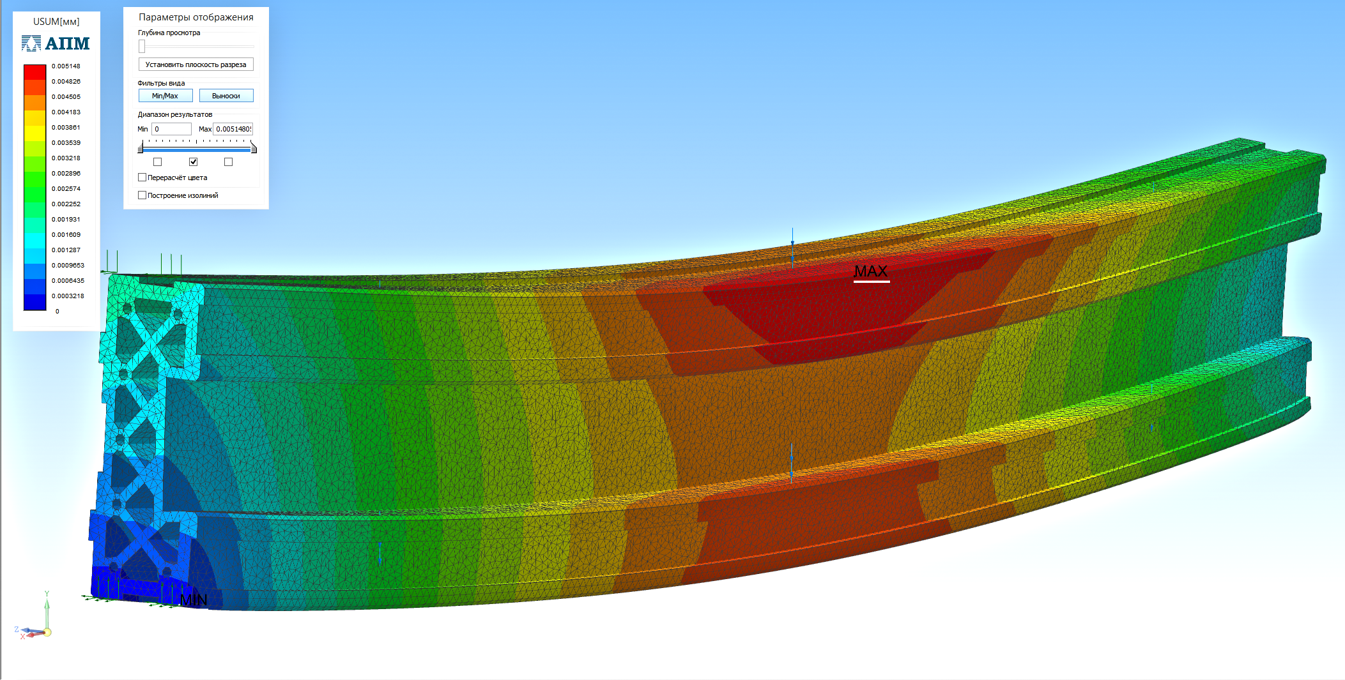
Task: Click legend value 0.004826
Action: (66, 82)
